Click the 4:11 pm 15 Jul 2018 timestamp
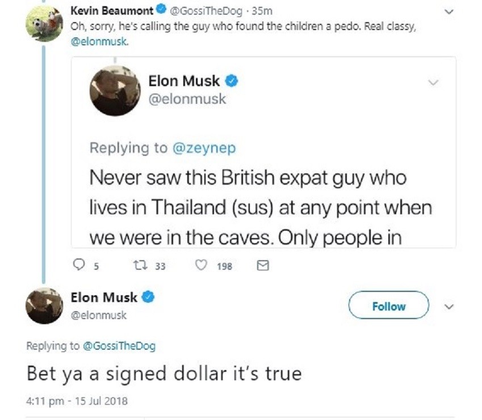482x420 pixels. pos(77,401)
